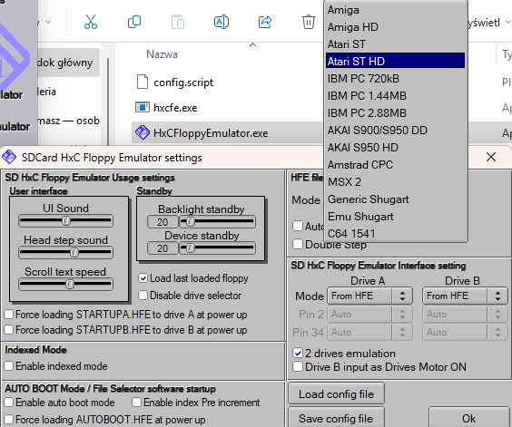The image size is (512, 427).
Task: Enable Force loading STARTUPA.HFE at power up
Action: (9, 315)
